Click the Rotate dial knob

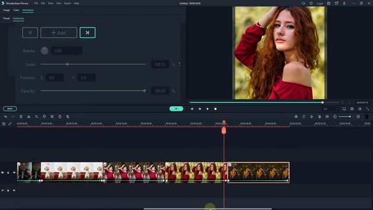click(x=44, y=51)
